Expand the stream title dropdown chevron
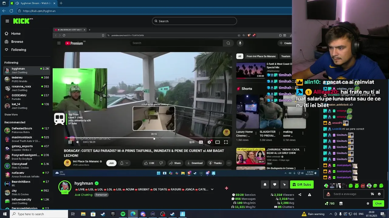 click(x=212, y=189)
